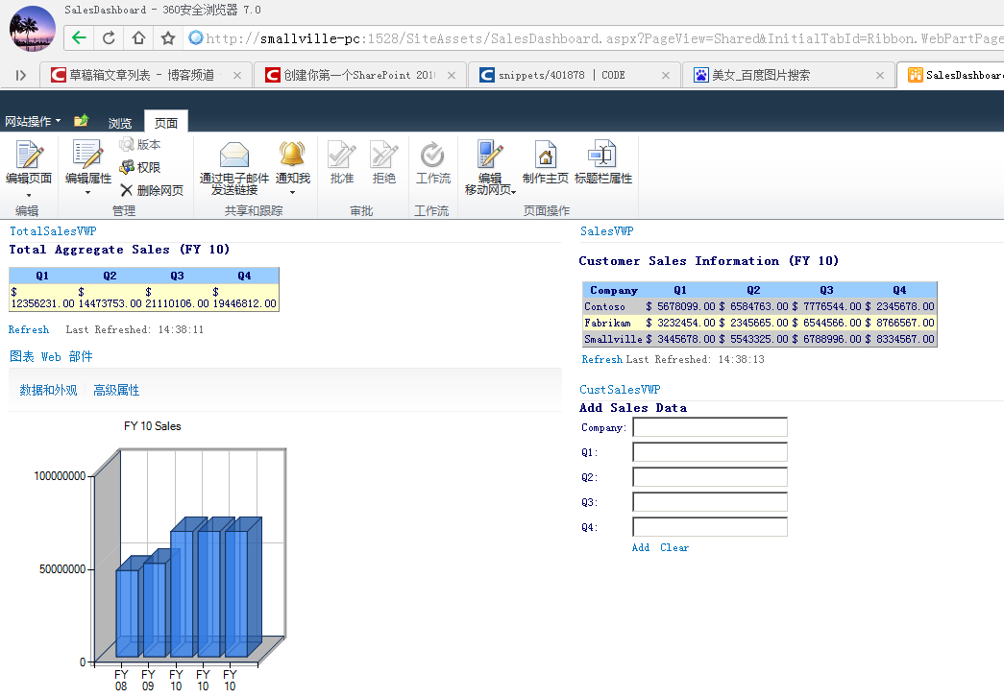This screenshot has width=1004, height=698.
Task: Click the Company input field
Action: click(x=710, y=427)
